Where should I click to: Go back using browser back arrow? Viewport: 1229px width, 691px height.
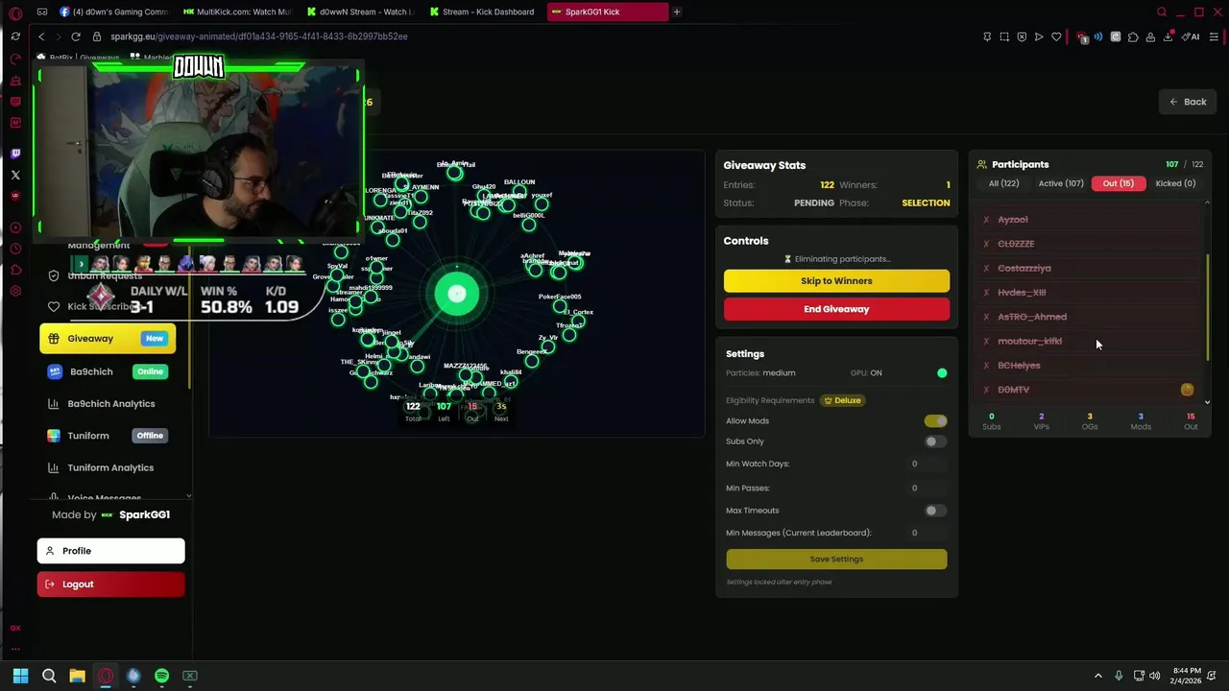(x=41, y=36)
